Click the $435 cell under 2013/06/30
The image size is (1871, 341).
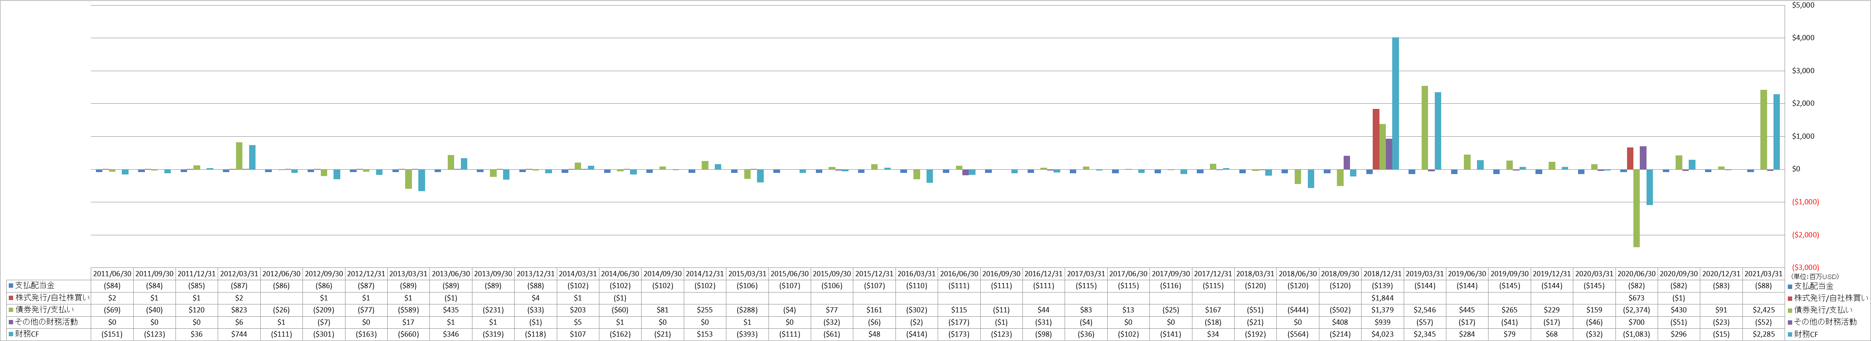coord(450,310)
